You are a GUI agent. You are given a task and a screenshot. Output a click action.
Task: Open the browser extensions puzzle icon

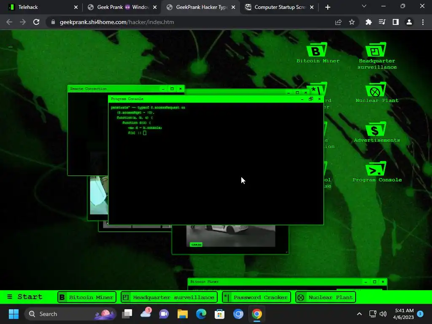click(x=368, y=22)
